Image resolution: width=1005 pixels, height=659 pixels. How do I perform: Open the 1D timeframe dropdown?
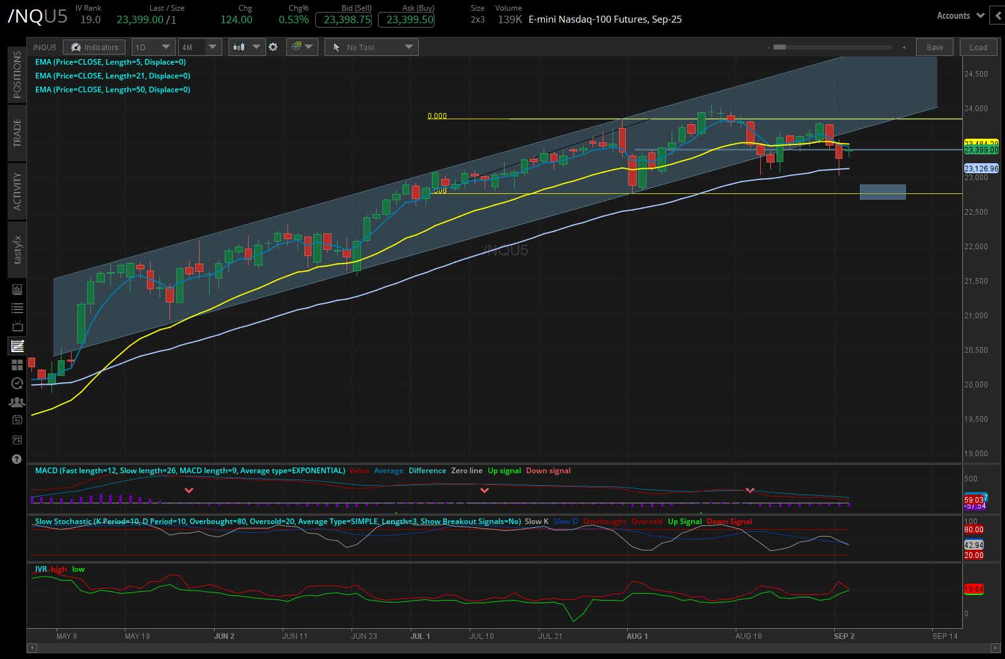(x=153, y=46)
